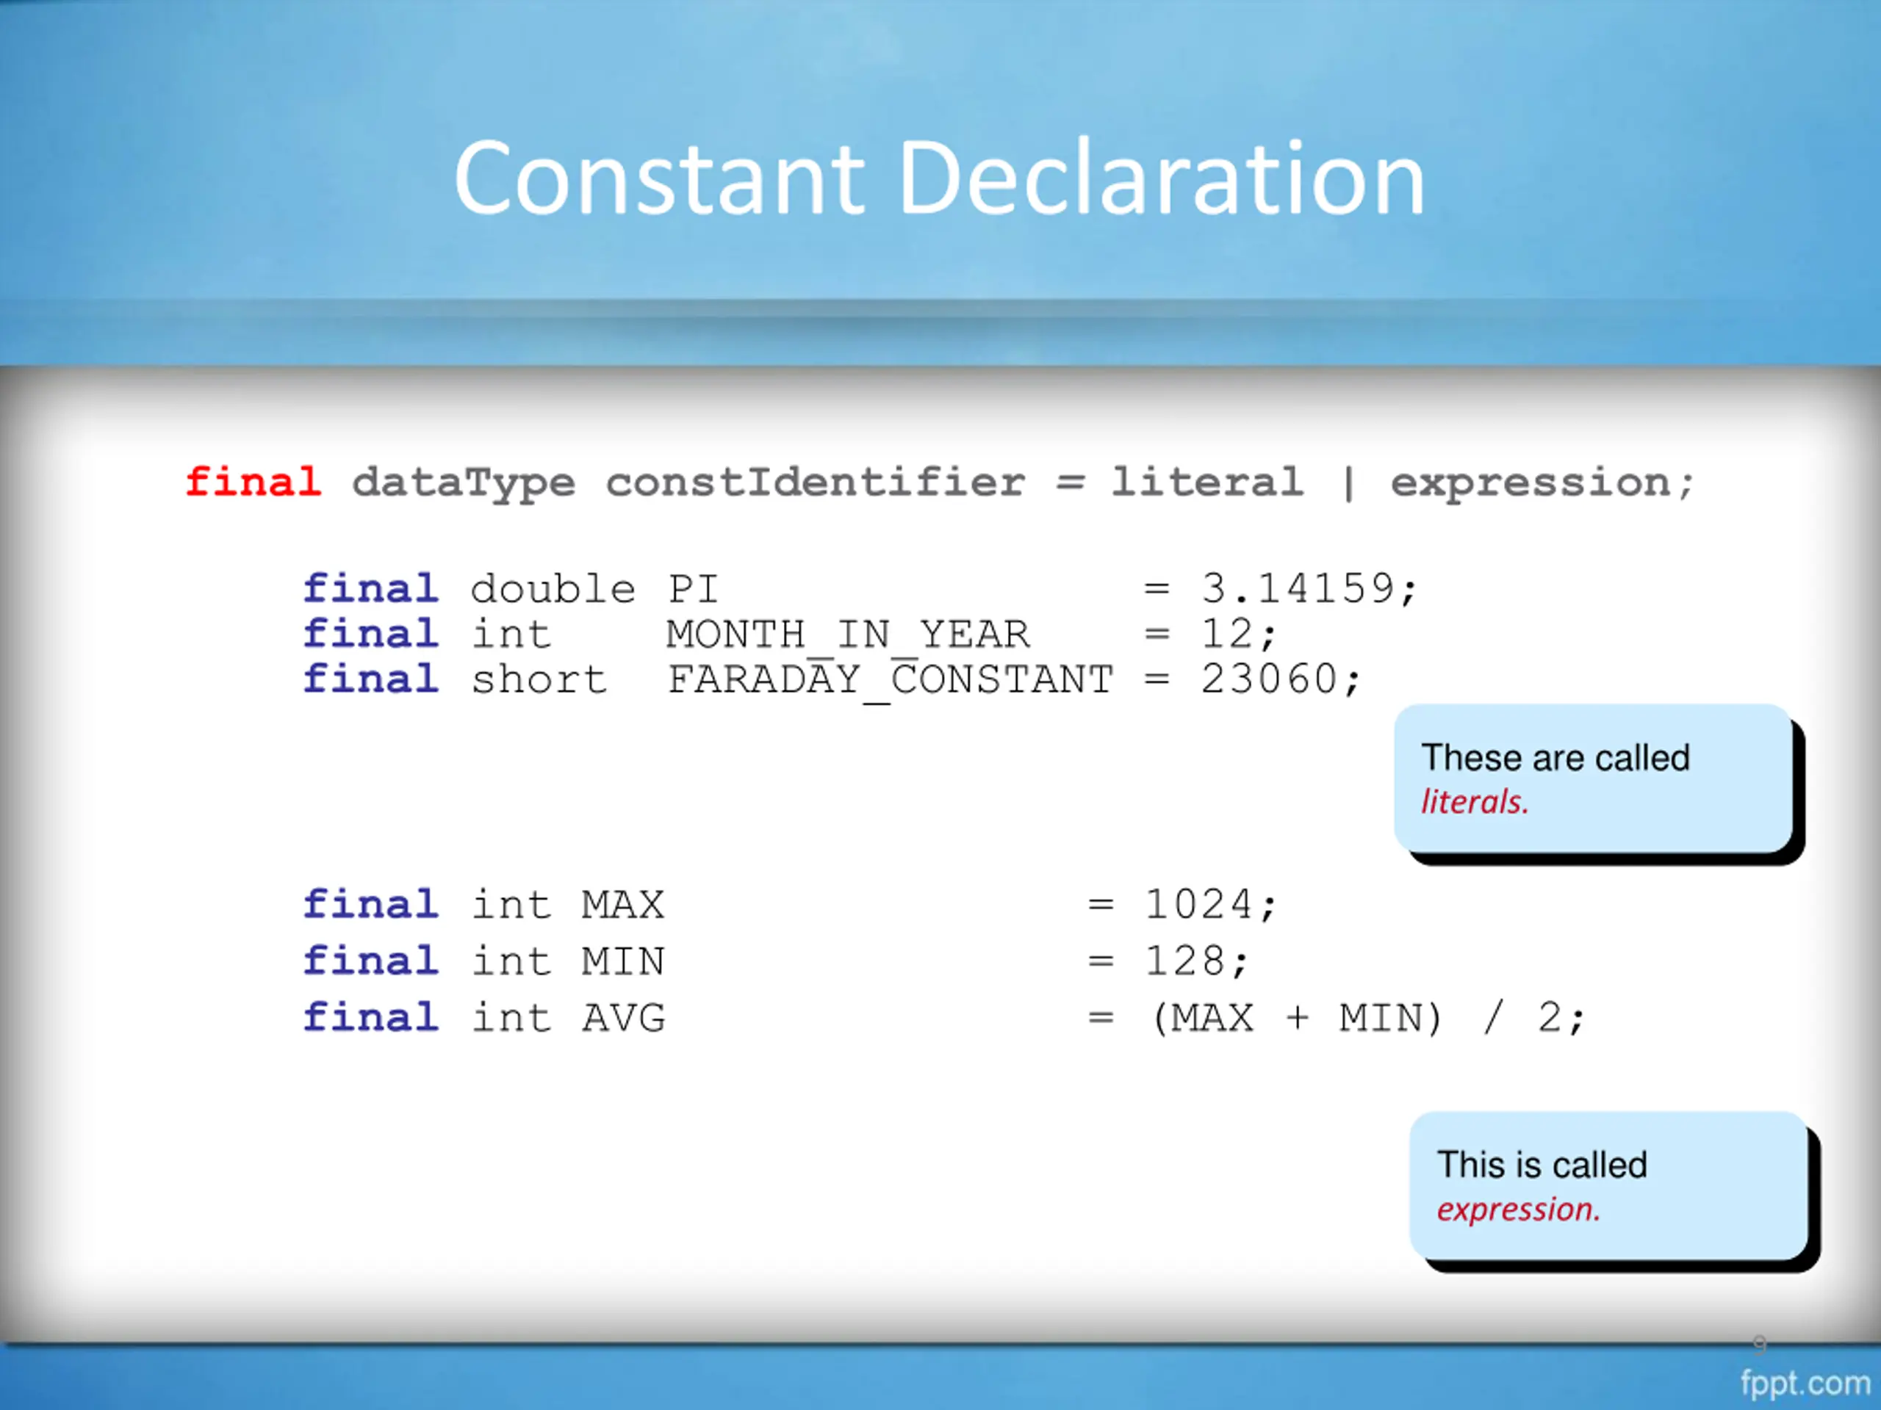Click the PI constant name
The height and width of the screenshot is (1410, 1881).
pos(693,588)
